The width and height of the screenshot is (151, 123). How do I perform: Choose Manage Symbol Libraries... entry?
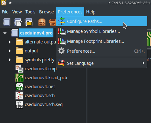(102, 31)
